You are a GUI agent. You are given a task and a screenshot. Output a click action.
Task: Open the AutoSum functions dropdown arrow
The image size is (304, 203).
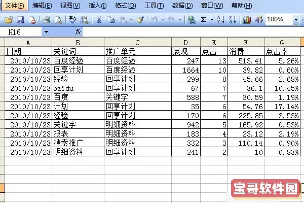pyautogui.click(x=212, y=20)
